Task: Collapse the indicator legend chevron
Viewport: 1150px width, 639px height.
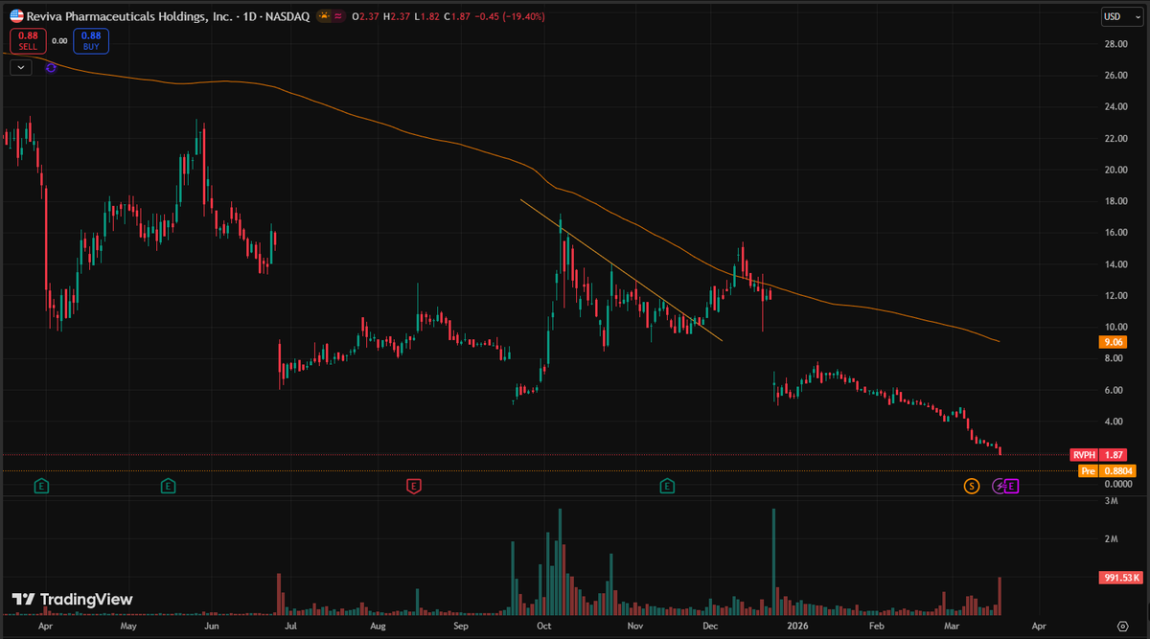Action: pyautogui.click(x=23, y=67)
